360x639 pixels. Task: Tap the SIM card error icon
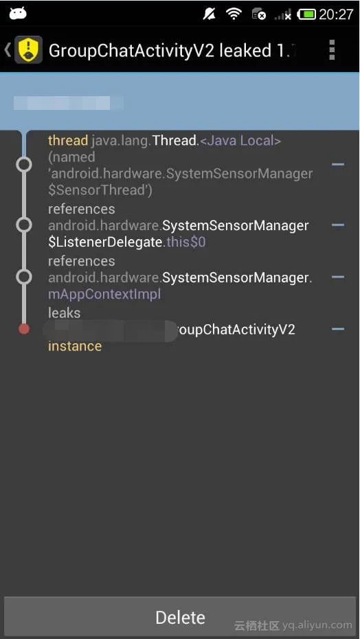click(259, 14)
